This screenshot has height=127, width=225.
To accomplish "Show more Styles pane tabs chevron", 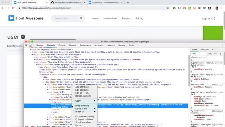I will 213,49.
